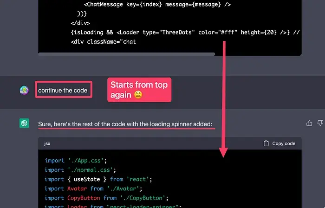
Task: Click the clipboard icon beside Copy code
Action: click(x=266, y=143)
